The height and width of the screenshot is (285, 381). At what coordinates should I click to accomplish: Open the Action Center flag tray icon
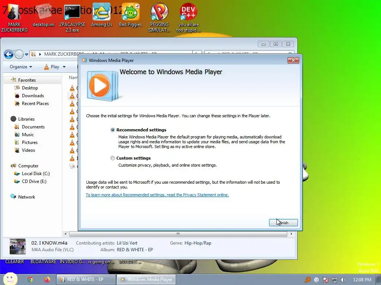click(325, 280)
